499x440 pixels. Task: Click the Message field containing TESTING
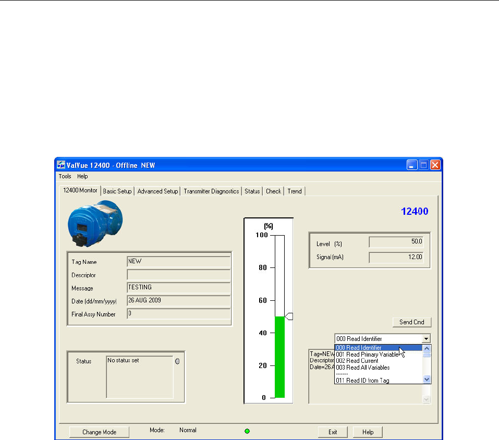pos(179,288)
